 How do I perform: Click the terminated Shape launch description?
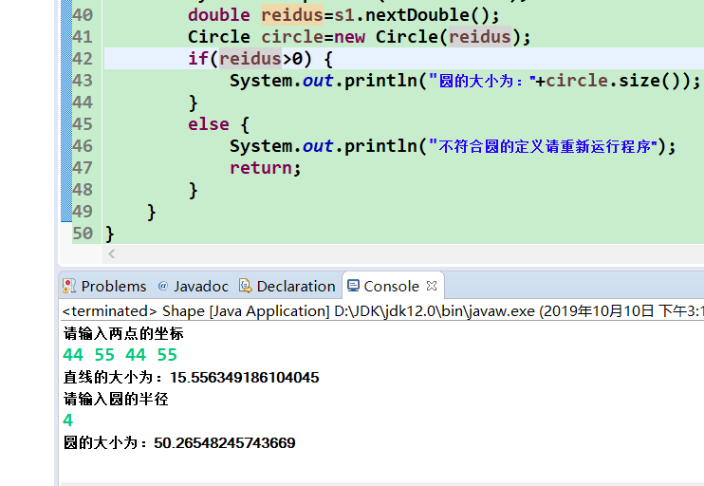[382, 310]
